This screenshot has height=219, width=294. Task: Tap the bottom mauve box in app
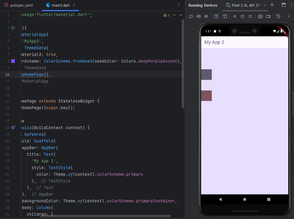coord(206,96)
